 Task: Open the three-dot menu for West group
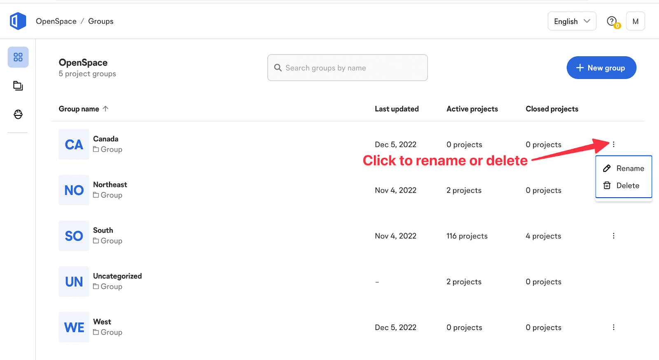(x=614, y=327)
